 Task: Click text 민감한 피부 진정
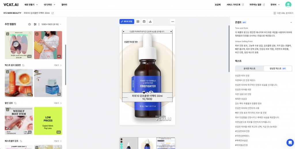242,76
